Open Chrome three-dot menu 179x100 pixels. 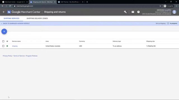pyautogui.click(x=176, y=6)
